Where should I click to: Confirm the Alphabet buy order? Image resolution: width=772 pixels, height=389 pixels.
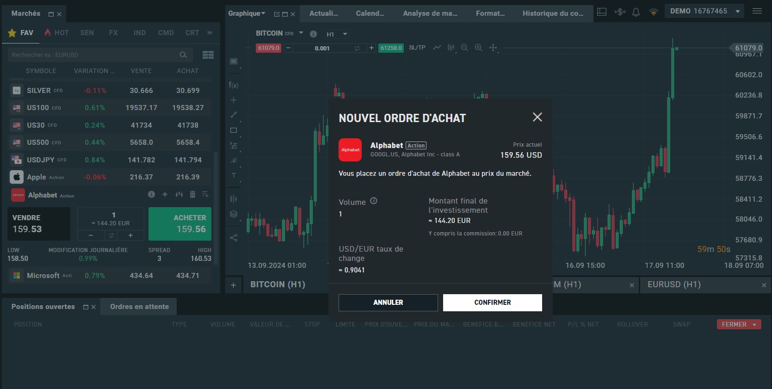492,303
